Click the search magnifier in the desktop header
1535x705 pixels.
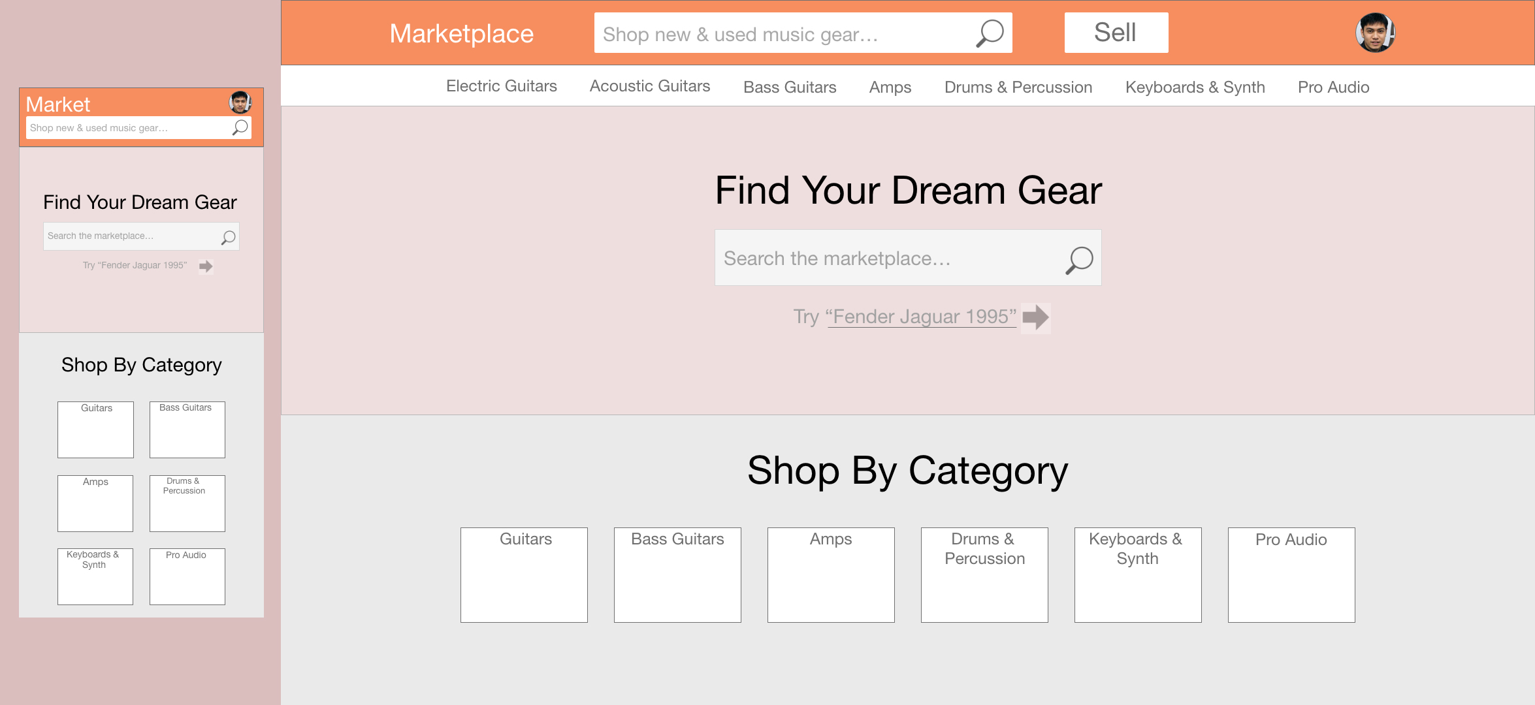click(990, 33)
